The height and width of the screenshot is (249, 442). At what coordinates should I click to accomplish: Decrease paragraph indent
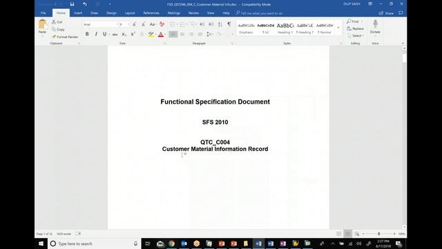click(202, 25)
